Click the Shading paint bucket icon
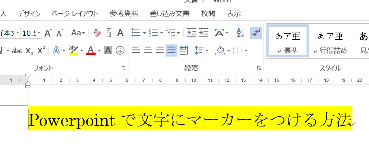Screen dimensions: 369x165 (220, 50)
